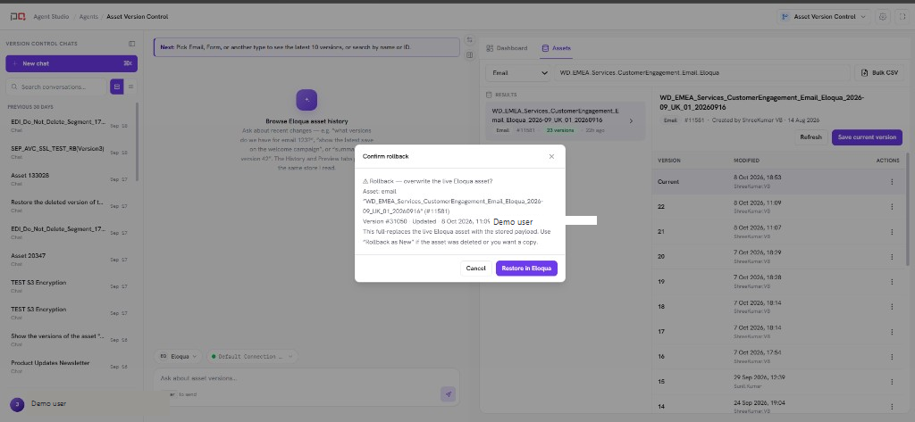The image size is (915, 422).
Task: Click the Demo user avatar in sidebar
Action: tap(18, 404)
